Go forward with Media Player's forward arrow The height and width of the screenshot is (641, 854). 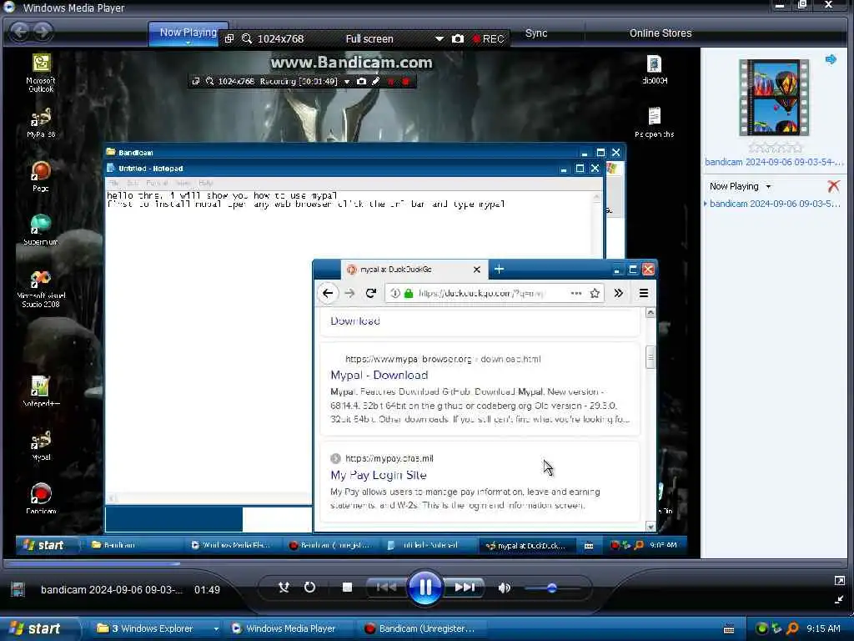43,32
